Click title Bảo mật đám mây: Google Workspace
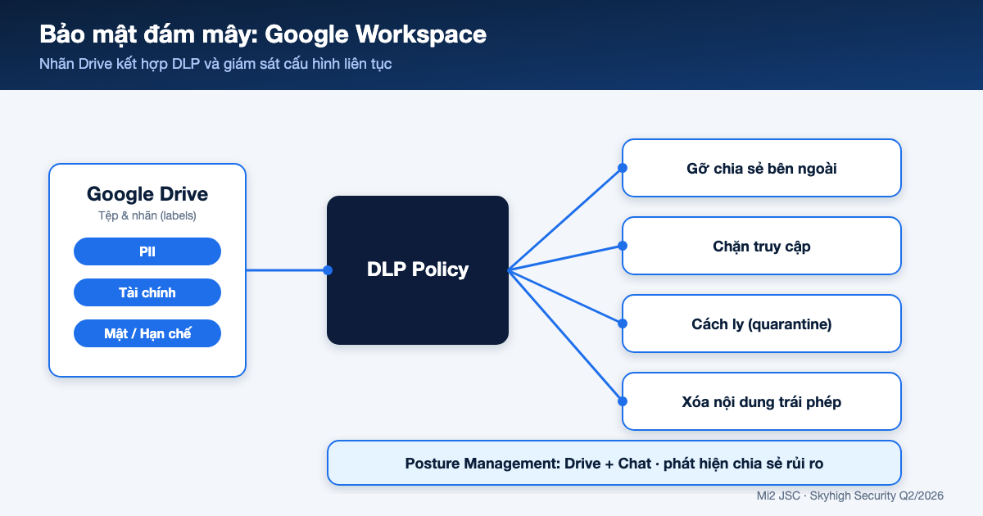Image resolution: width=983 pixels, height=516 pixels. point(263,34)
